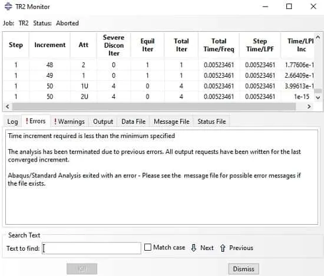Click the greyed-out Kill button
This screenshot has height=276, width=324.
[82, 269]
